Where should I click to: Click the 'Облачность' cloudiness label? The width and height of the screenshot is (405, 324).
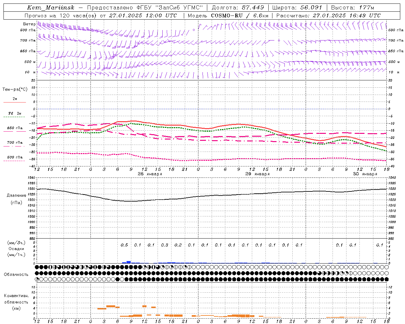coord(16,274)
